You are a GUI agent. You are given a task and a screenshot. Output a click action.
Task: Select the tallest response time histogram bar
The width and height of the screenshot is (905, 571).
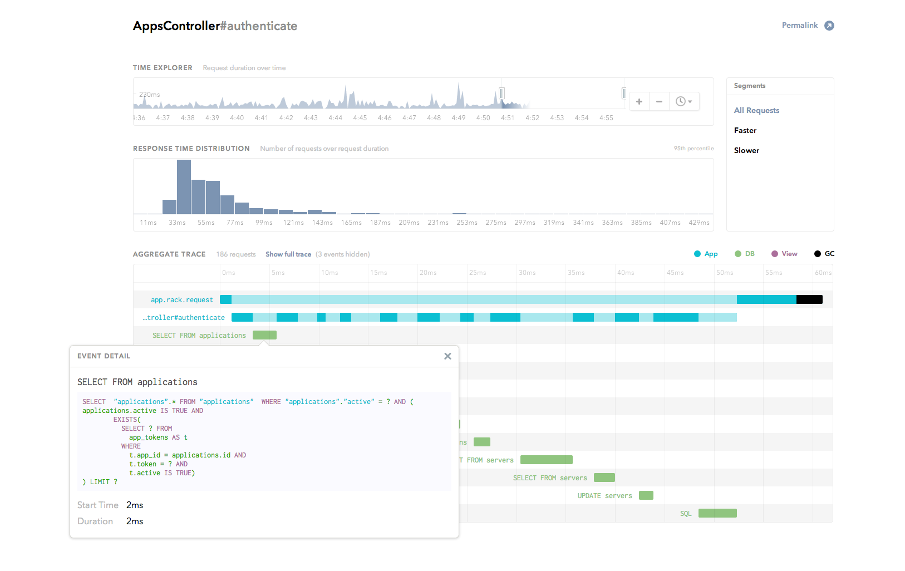tap(184, 187)
